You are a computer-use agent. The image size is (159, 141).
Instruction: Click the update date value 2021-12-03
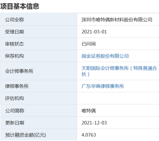94,123
